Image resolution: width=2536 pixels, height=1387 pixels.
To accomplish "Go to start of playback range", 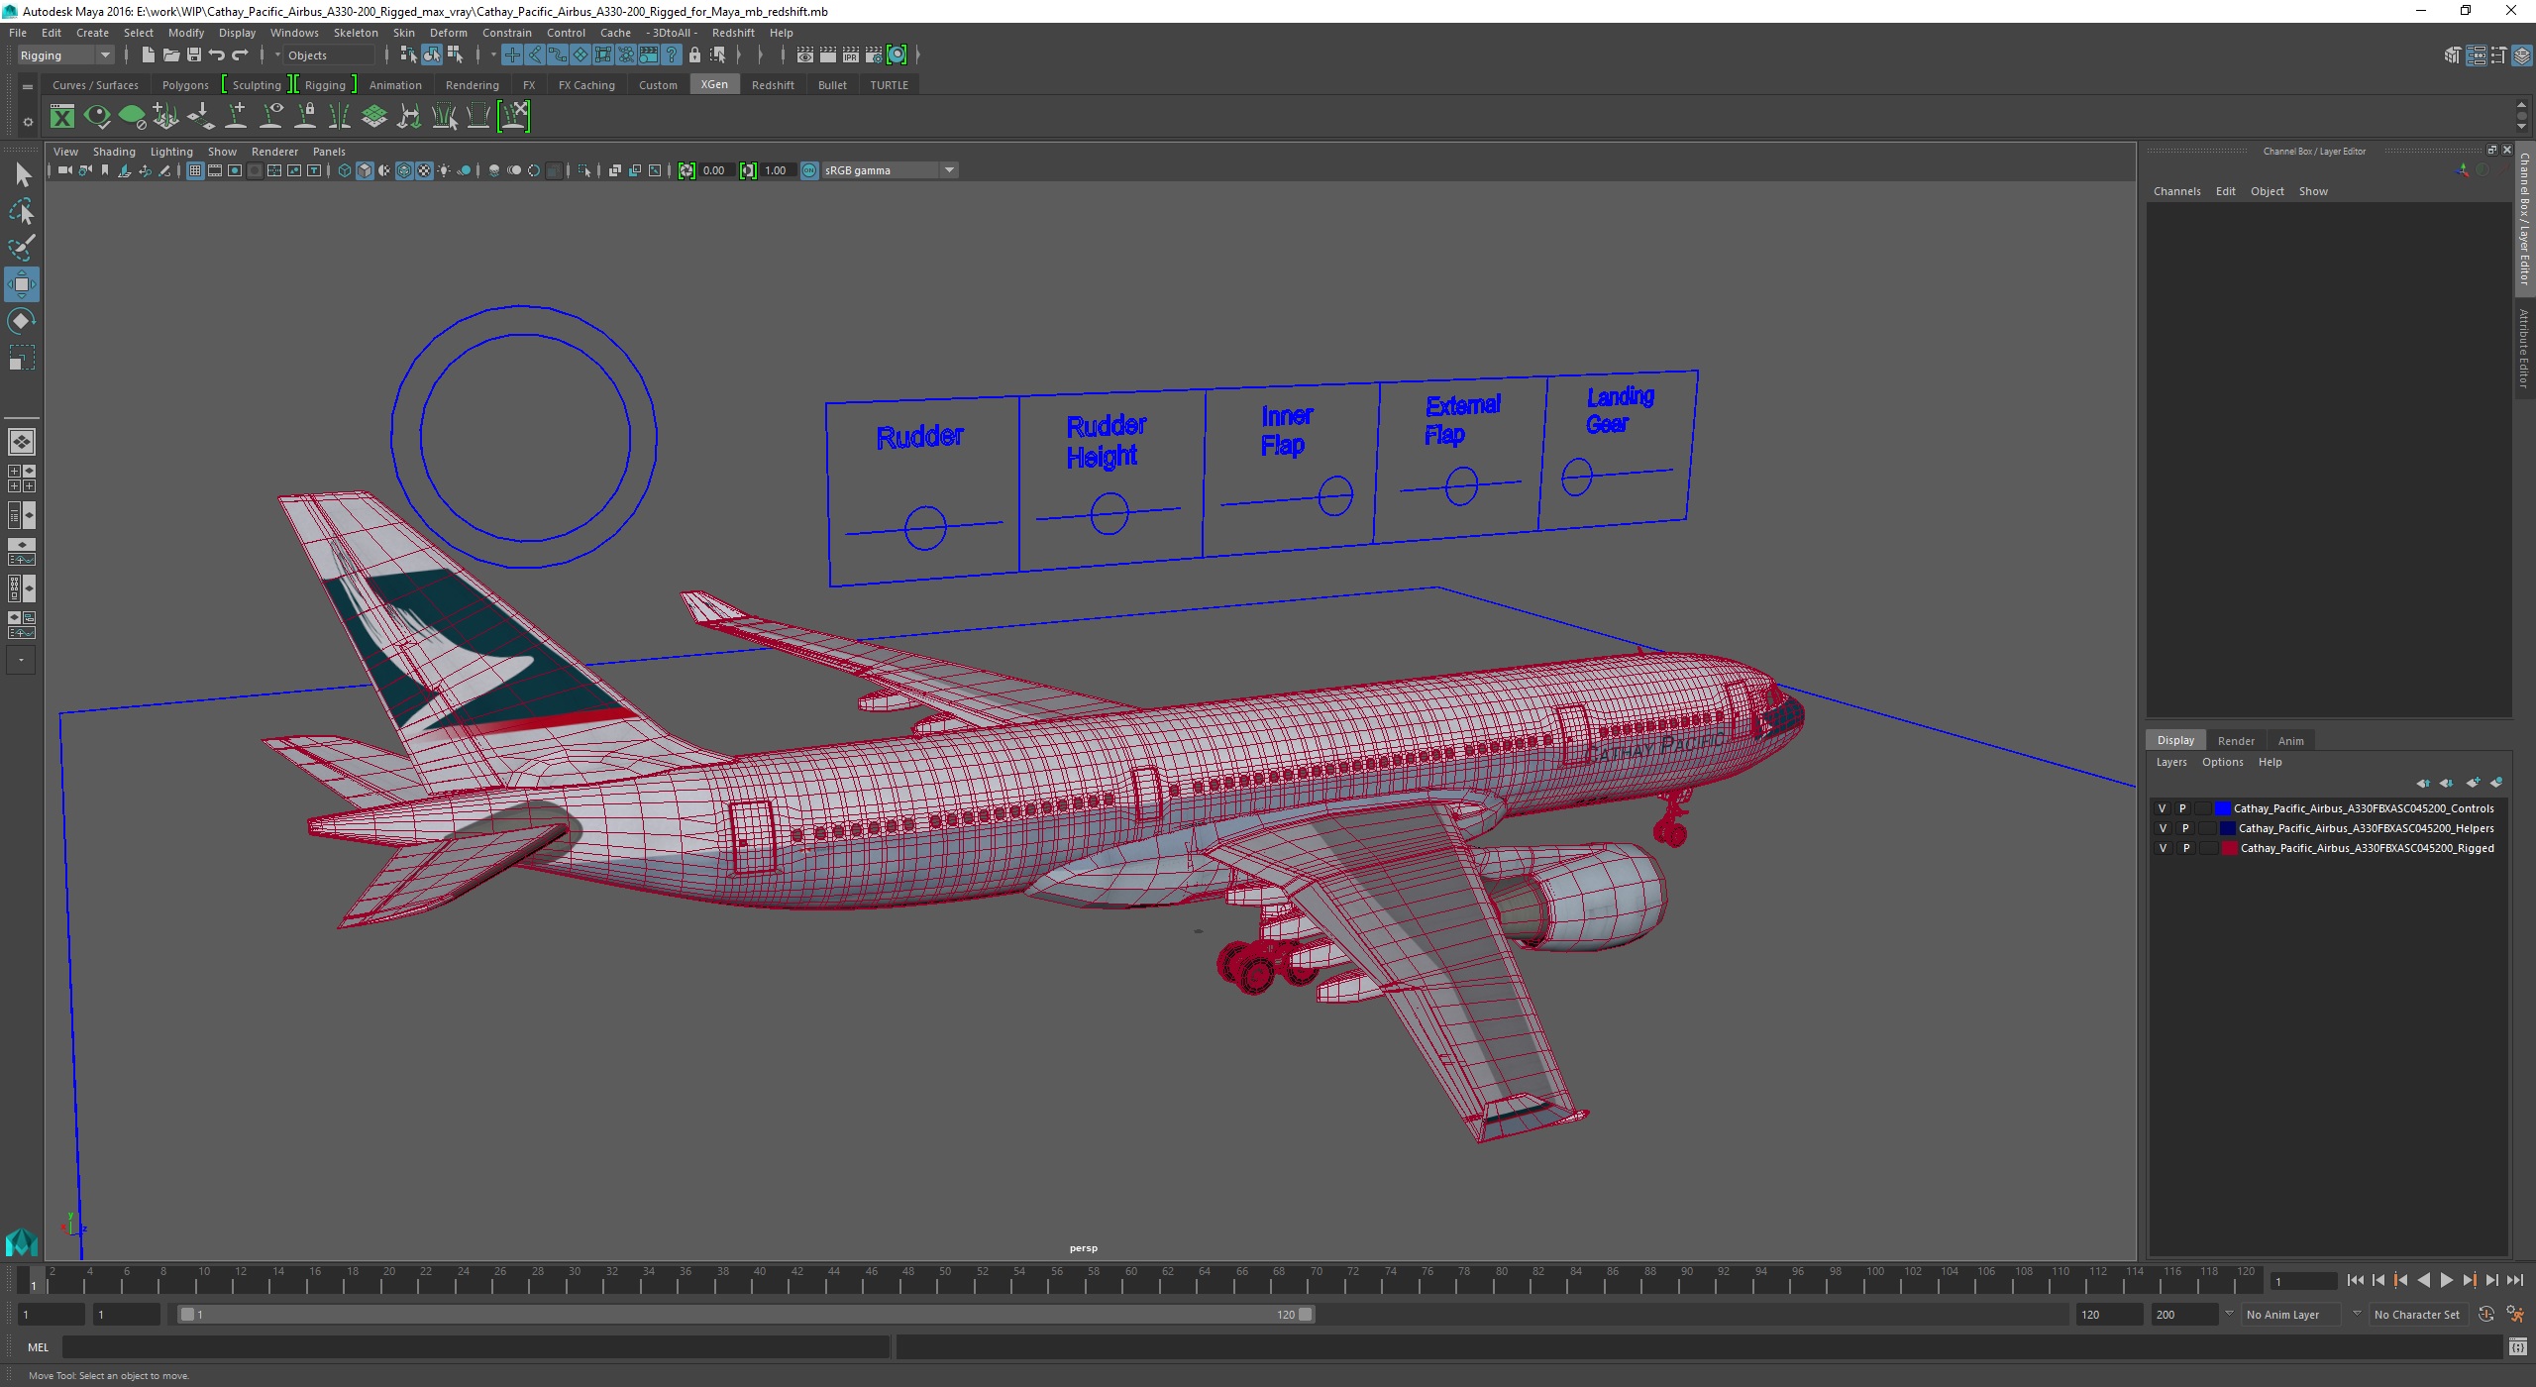I will (x=2356, y=1280).
